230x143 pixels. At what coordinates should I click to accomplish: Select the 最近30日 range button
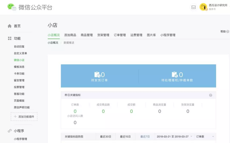pyautogui.click(x=105, y=136)
